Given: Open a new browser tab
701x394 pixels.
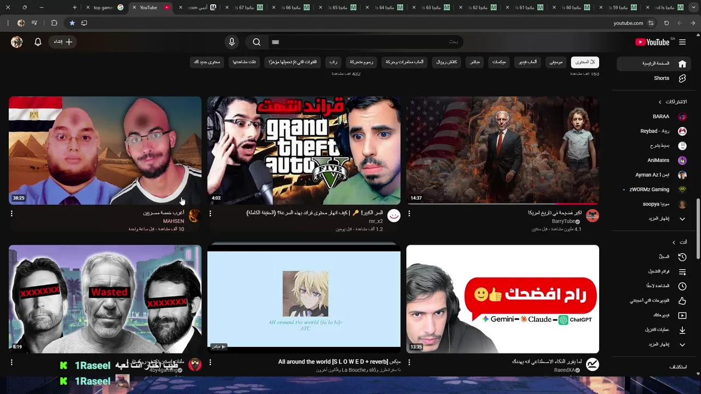Looking at the screenshot, I should [x=74, y=8].
